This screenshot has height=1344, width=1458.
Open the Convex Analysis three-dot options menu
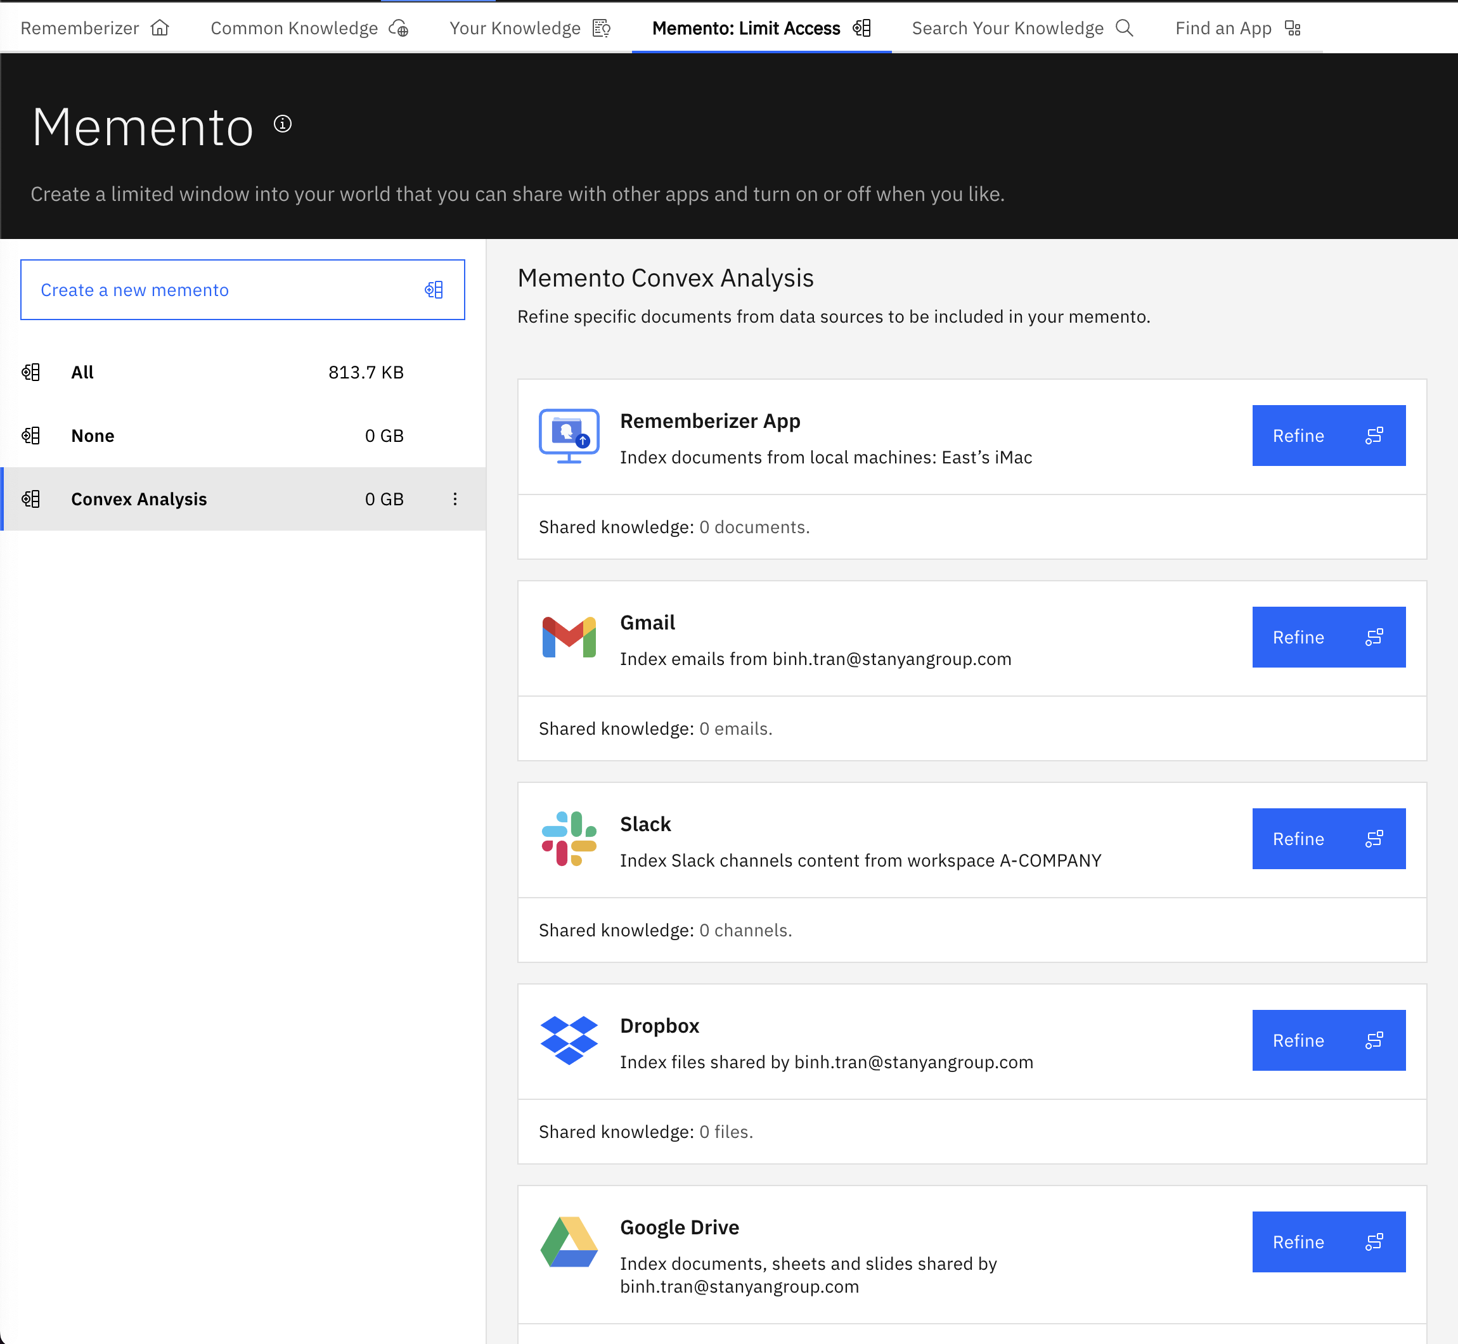(455, 499)
